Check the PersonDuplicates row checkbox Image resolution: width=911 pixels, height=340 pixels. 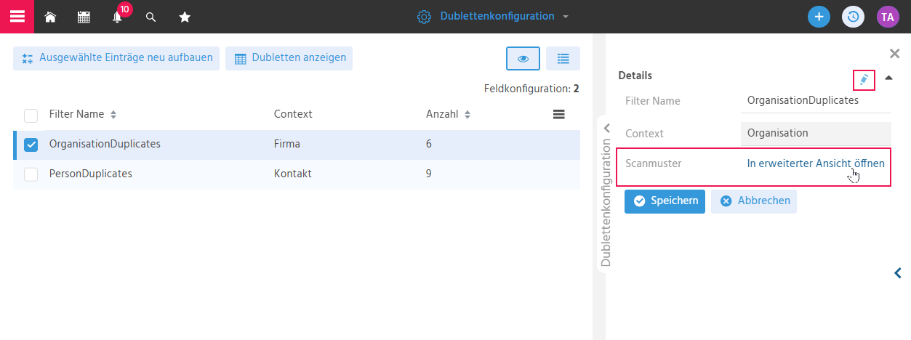[x=31, y=174]
